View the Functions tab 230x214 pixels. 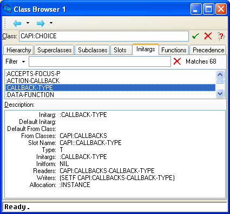(174, 50)
